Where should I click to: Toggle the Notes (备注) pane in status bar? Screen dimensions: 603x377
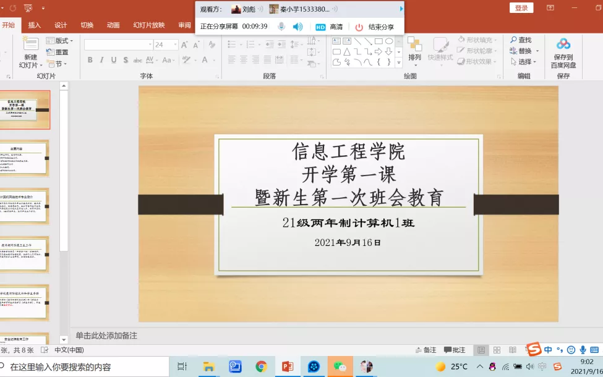(x=425, y=350)
